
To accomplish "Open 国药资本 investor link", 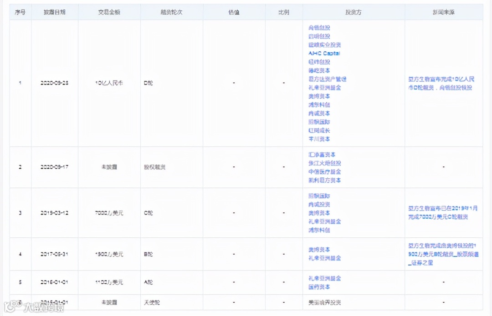I will click(x=319, y=287).
